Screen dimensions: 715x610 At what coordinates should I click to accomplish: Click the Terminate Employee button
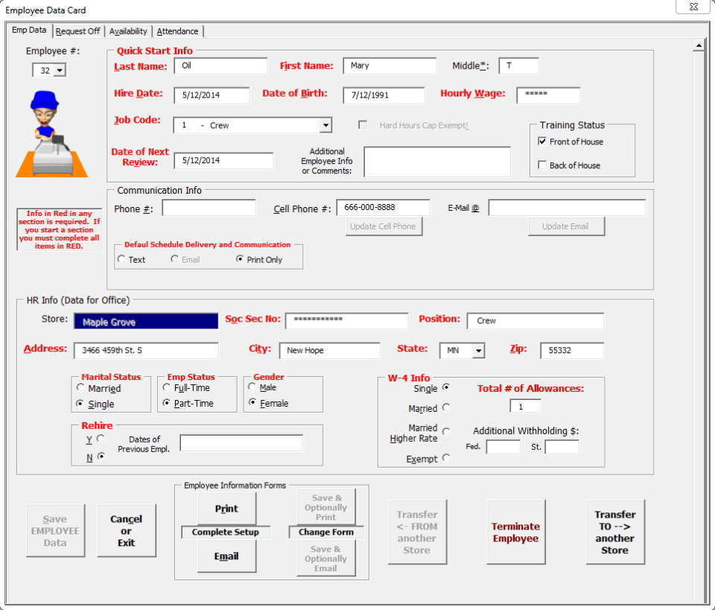click(x=515, y=530)
